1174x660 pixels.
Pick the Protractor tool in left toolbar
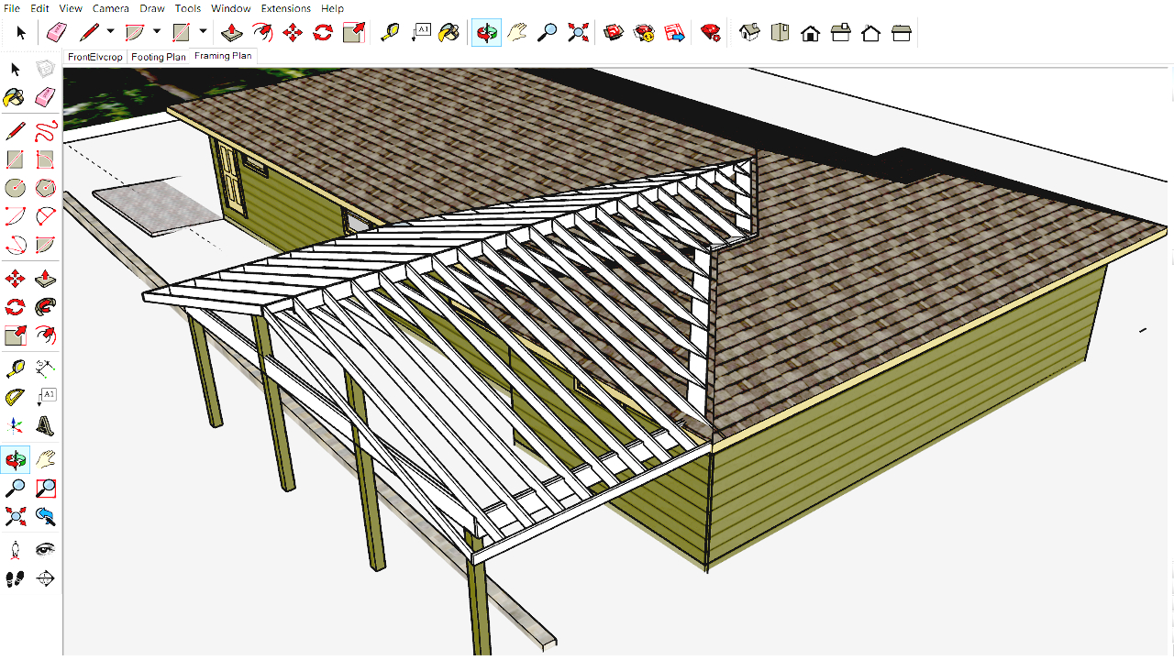pos(15,397)
